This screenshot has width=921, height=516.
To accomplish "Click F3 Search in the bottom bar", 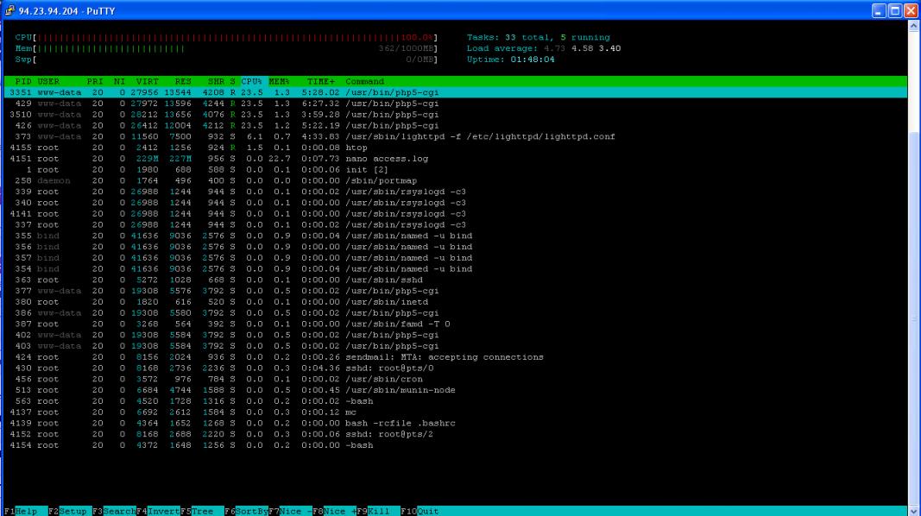I will coord(112,511).
